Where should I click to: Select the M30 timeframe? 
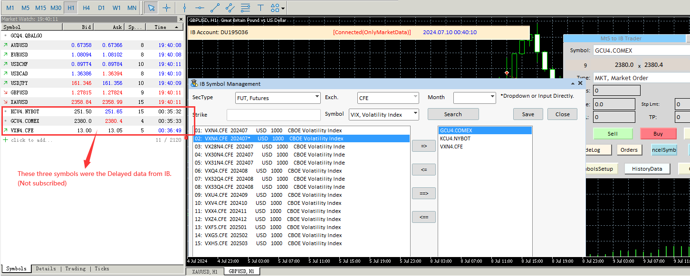point(56,8)
